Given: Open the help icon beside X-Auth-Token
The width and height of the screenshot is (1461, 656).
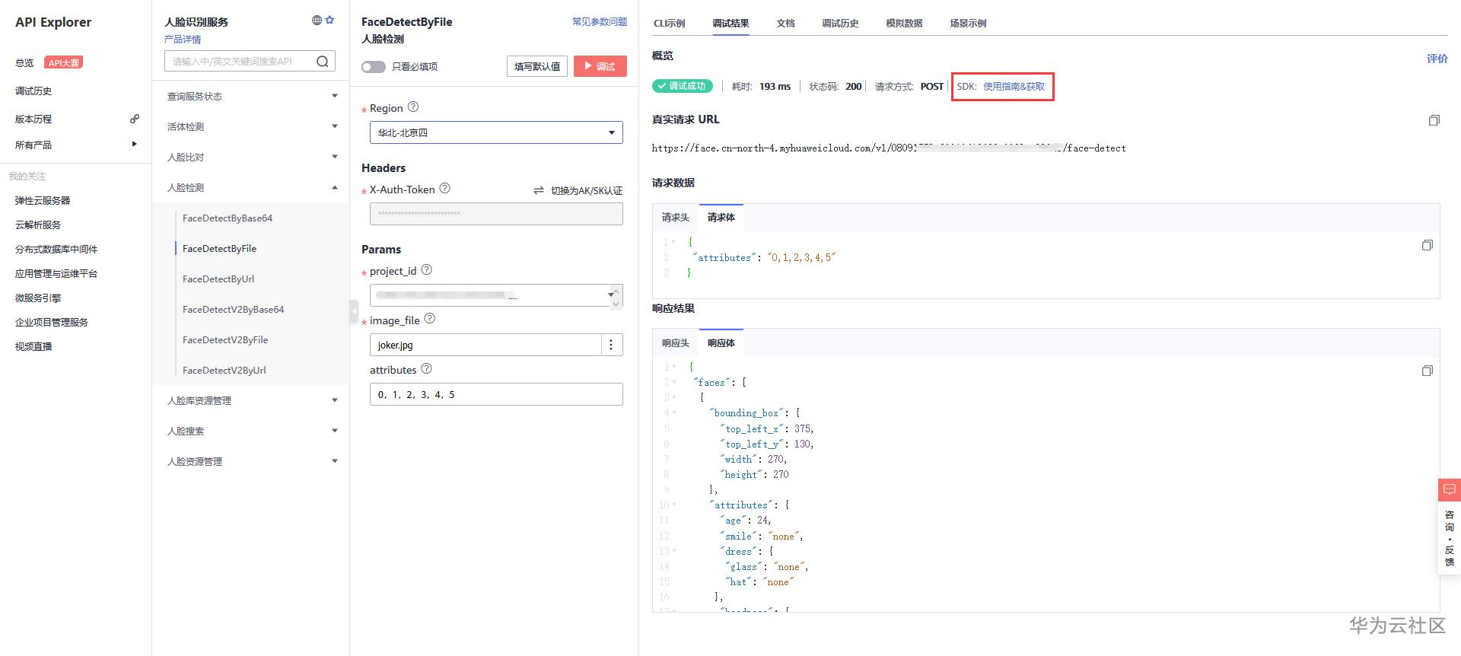Looking at the screenshot, I should 445,189.
